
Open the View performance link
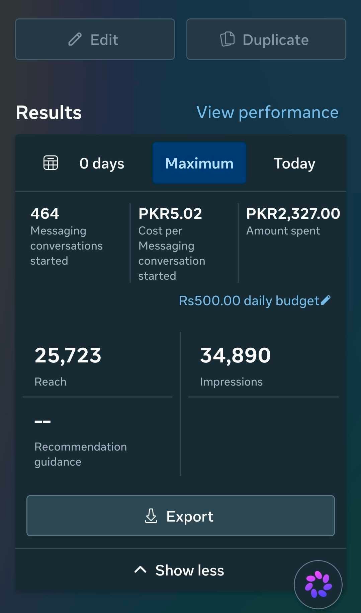[268, 112]
